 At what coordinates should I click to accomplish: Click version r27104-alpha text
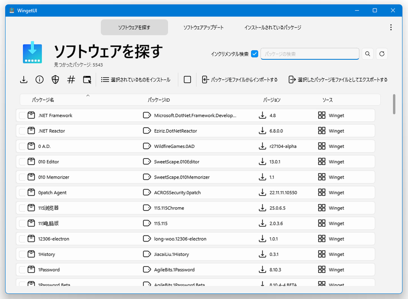283,146
